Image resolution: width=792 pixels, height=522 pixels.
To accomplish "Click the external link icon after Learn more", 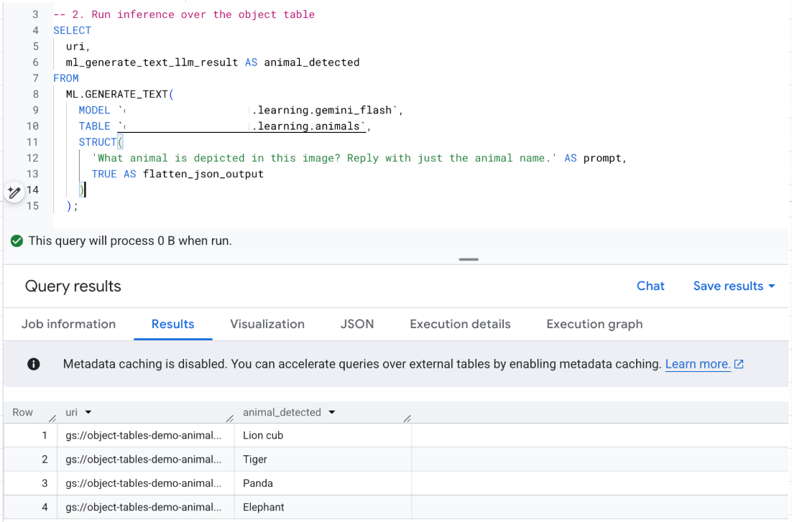I will coord(739,364).
